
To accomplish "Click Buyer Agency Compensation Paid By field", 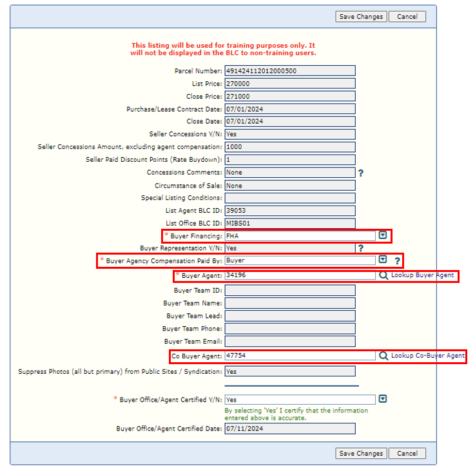I will (x=300, y=260).
